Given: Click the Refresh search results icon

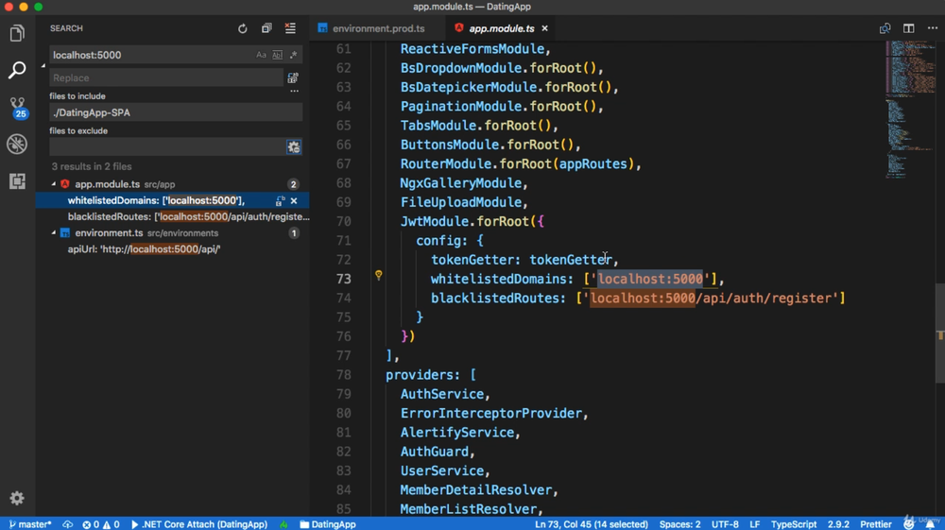Looking at the screenshot, I should click(x=243, y=28).
